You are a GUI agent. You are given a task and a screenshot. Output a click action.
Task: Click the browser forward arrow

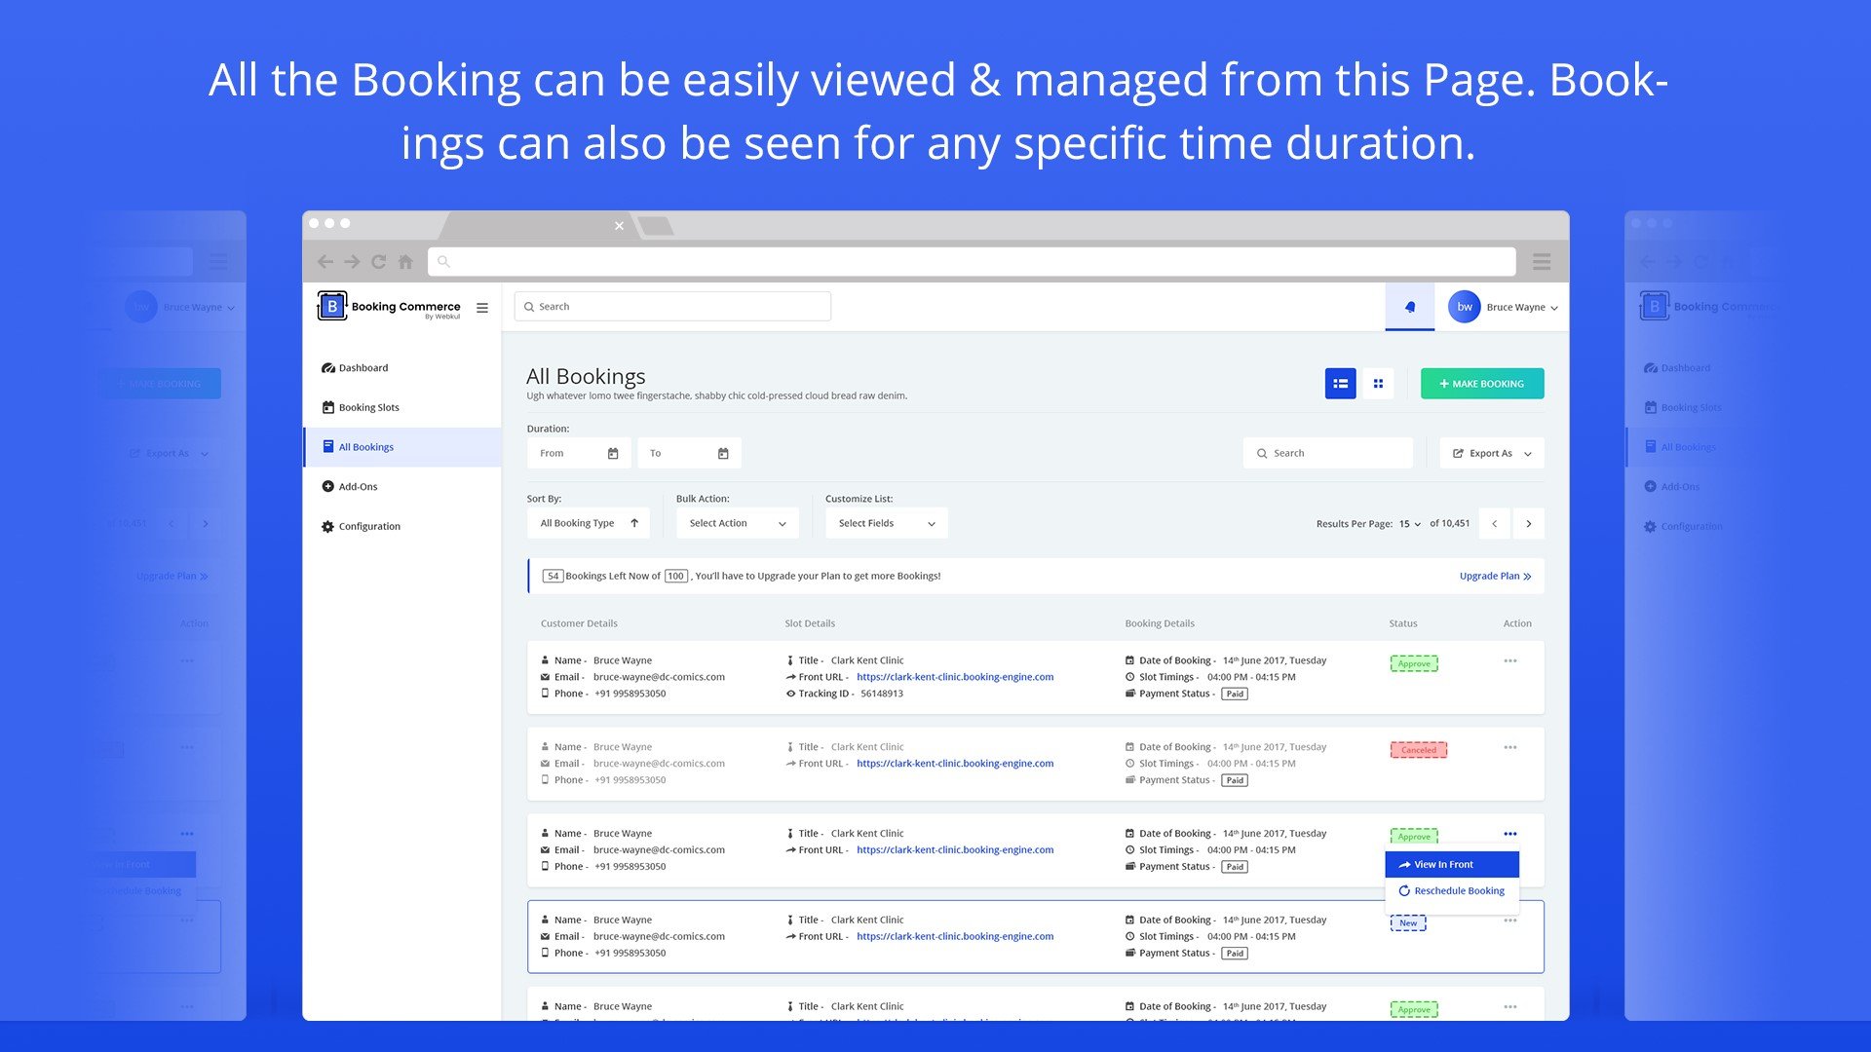click(352, 261)
